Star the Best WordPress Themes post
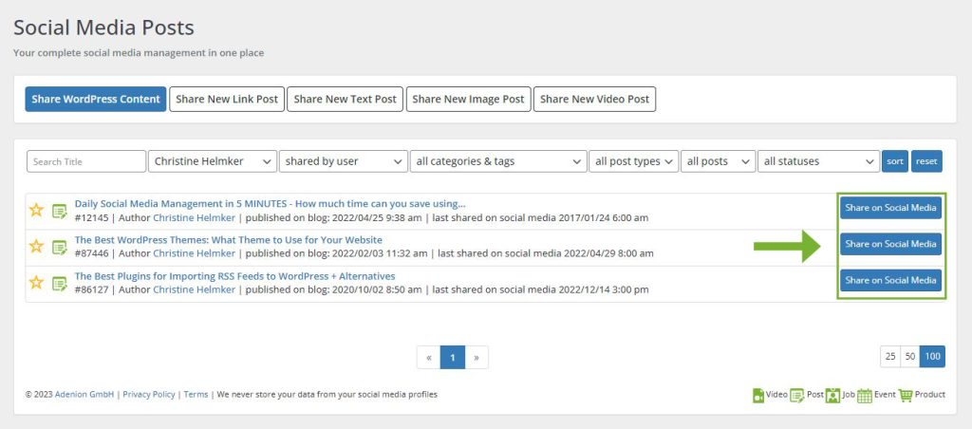The image size is (972, 429). [37, 247]
